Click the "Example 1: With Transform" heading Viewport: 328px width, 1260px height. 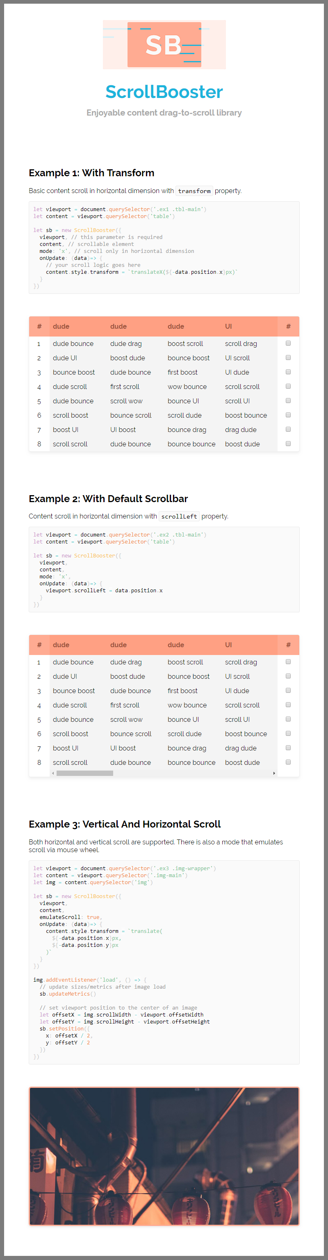point(91,173)
